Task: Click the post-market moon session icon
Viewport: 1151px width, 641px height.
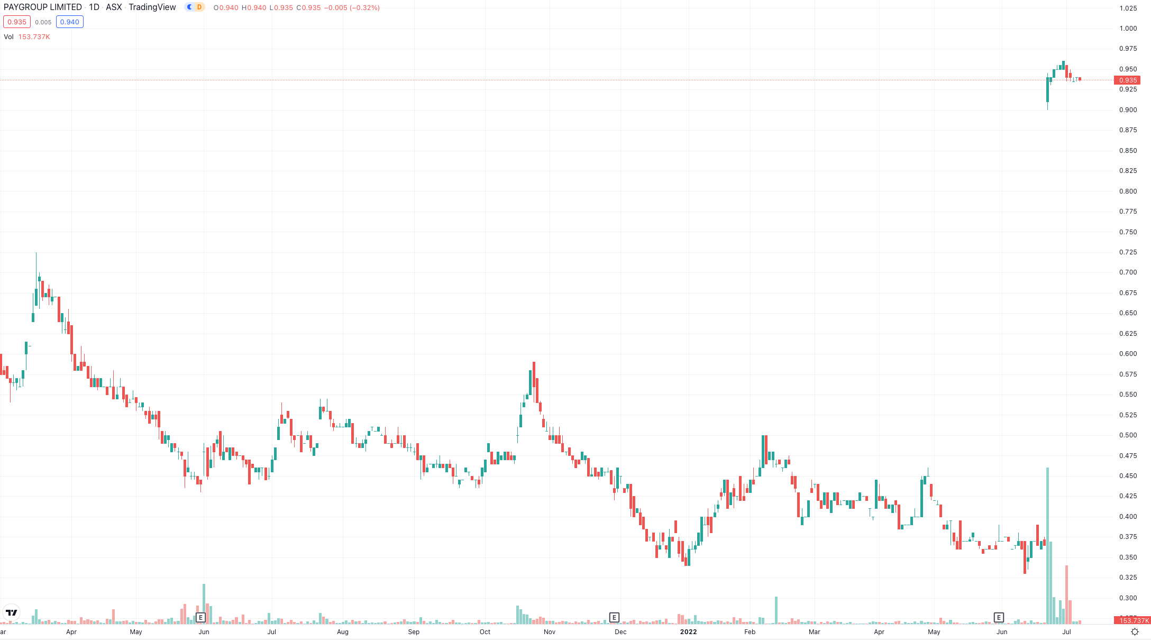Action: (x=190, y=7)
